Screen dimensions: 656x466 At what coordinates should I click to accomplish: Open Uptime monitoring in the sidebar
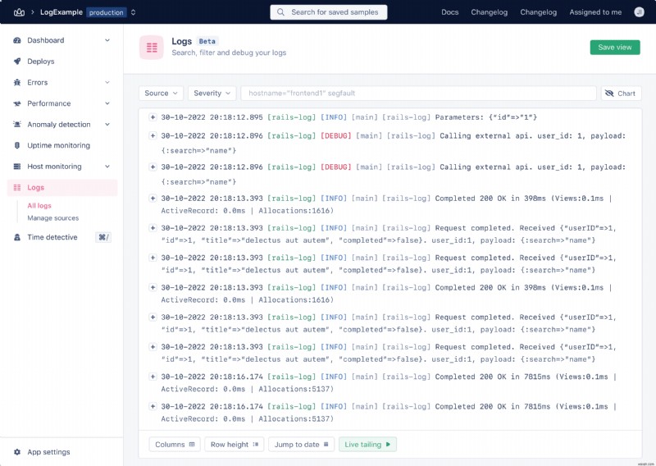pos(58,145)
